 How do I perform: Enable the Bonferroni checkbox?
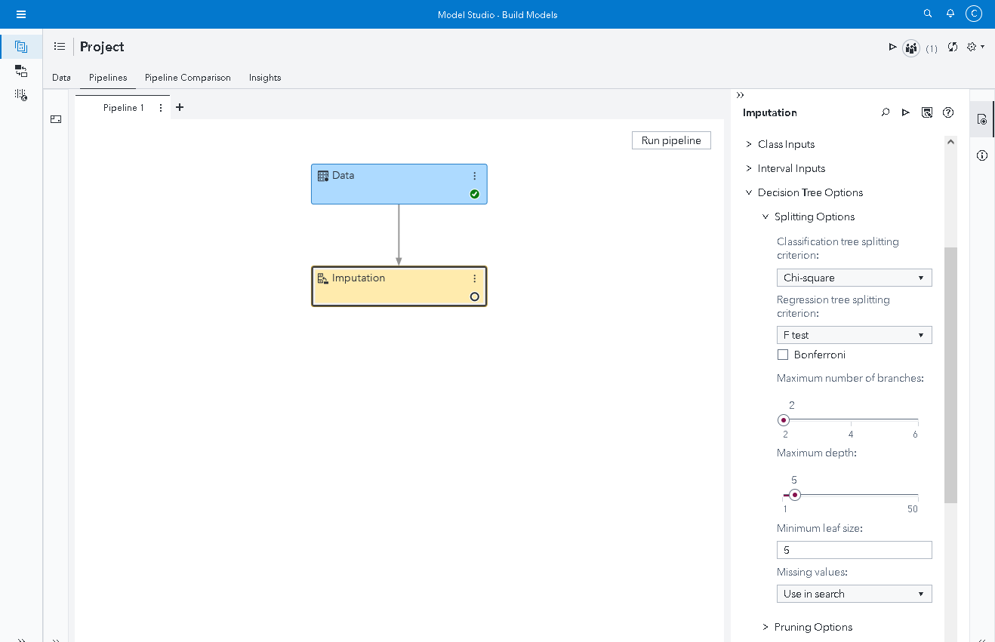point(783,355)
